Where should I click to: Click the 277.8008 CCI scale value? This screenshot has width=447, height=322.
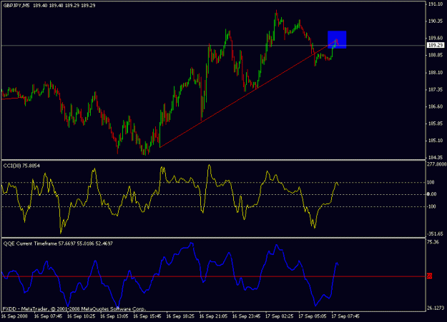pyautogui.click(x=437, y=164)
